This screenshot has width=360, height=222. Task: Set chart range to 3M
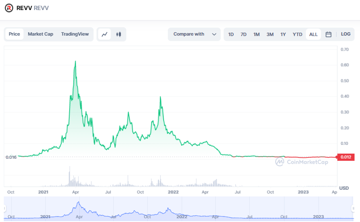point(270,34)
